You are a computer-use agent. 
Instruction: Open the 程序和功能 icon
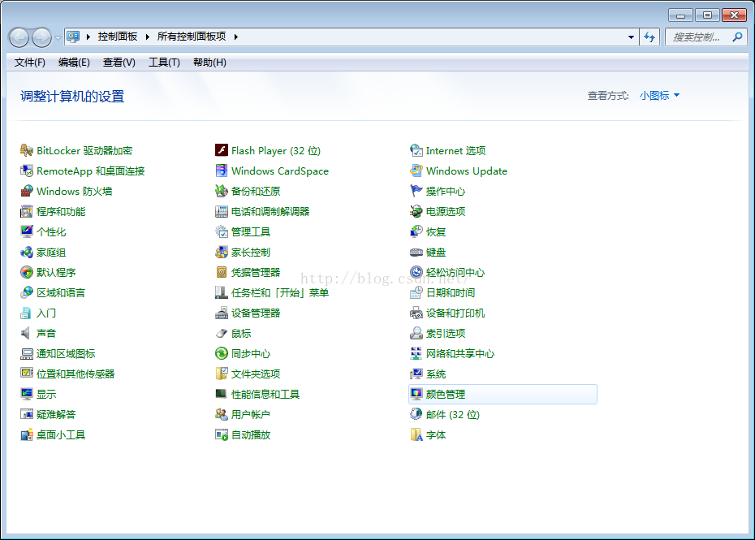[26, 211]
